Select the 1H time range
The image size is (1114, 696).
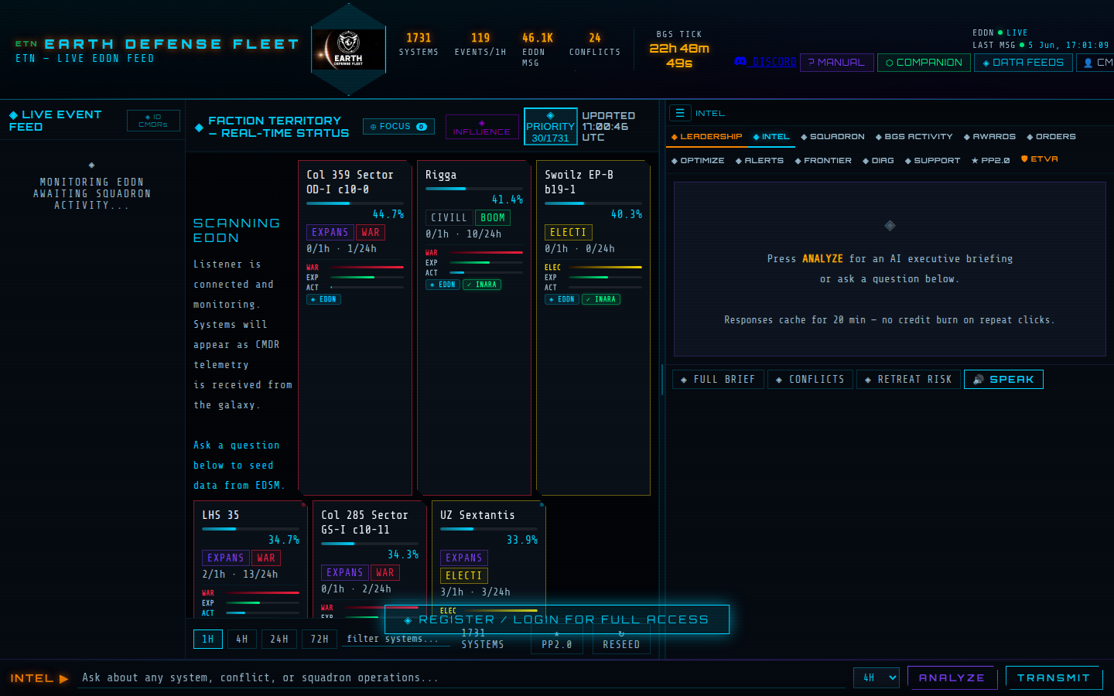tap(208, 640)
